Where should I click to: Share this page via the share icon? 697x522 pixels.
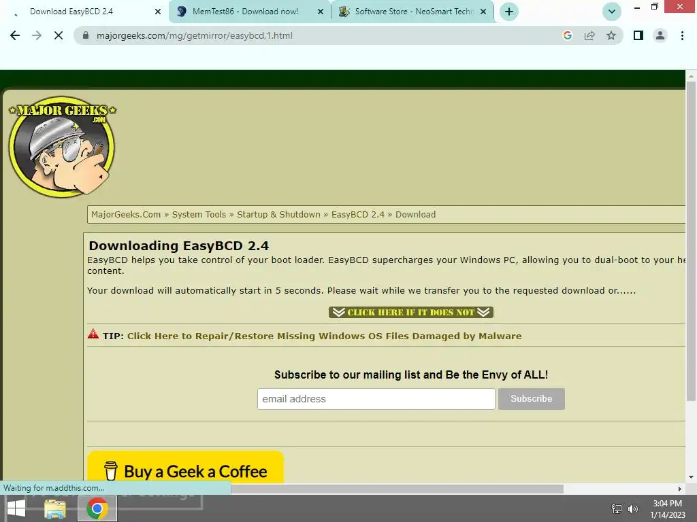click(589, 35)
